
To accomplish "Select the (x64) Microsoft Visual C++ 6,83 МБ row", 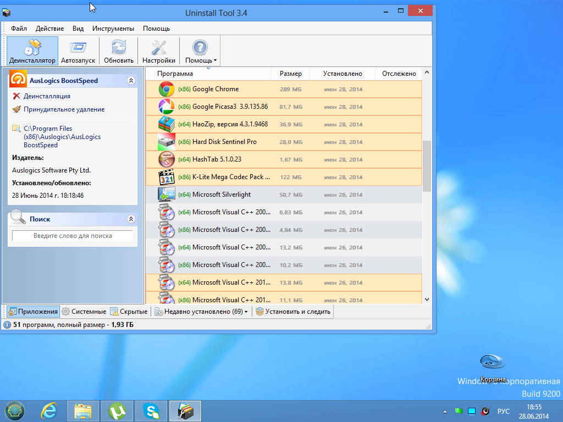I will (x=284, y=212).
